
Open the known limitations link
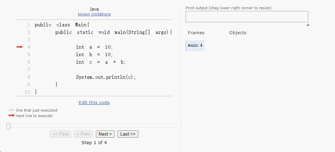[x=94, y=14]
